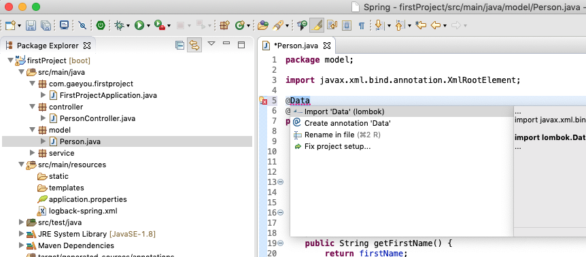
Task: Choose Create annotation 'Data' quick fix
Action: pyautogui.click(x=402, y=123)
